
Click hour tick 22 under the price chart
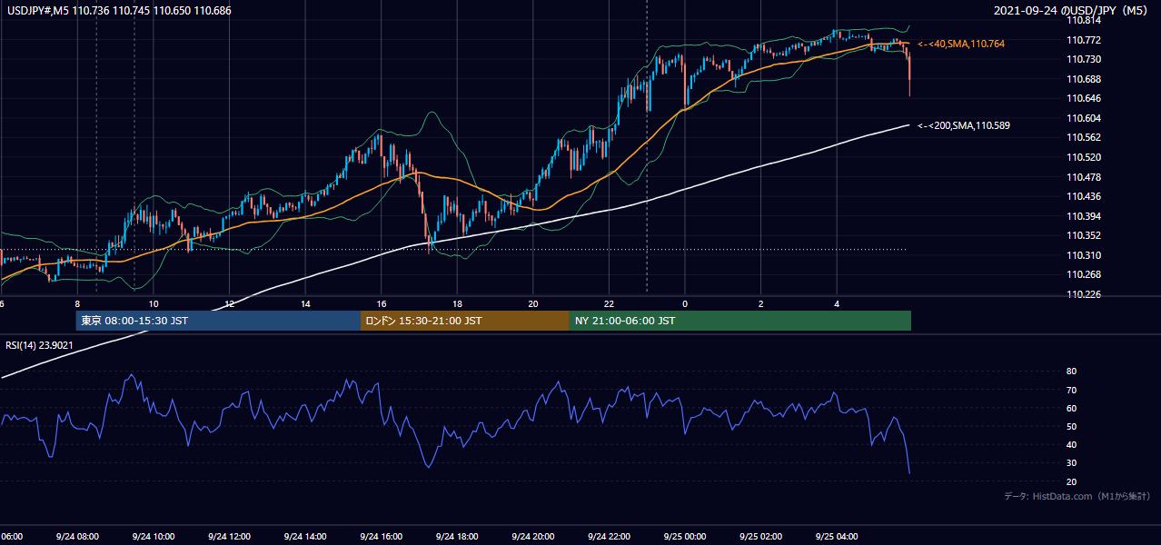(x=610, y=303)
